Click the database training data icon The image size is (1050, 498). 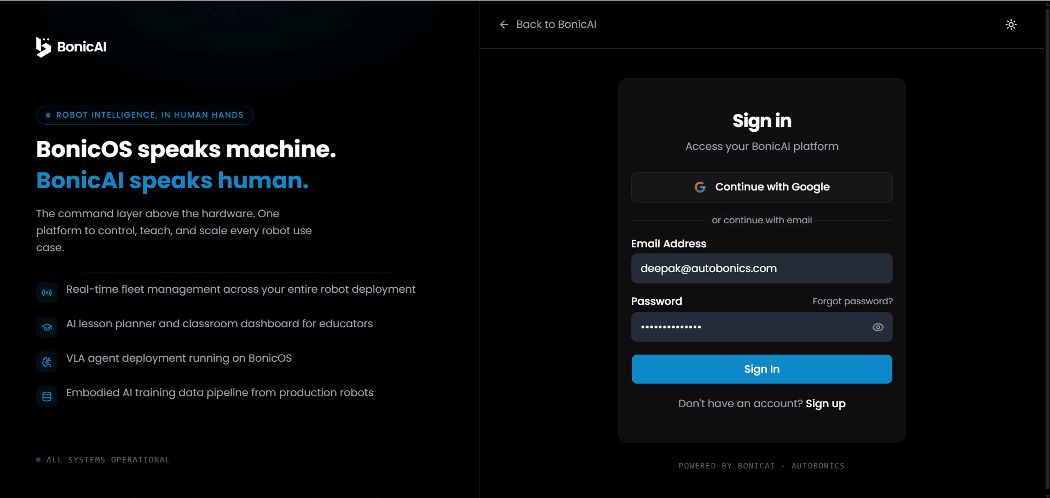(47, 397)
